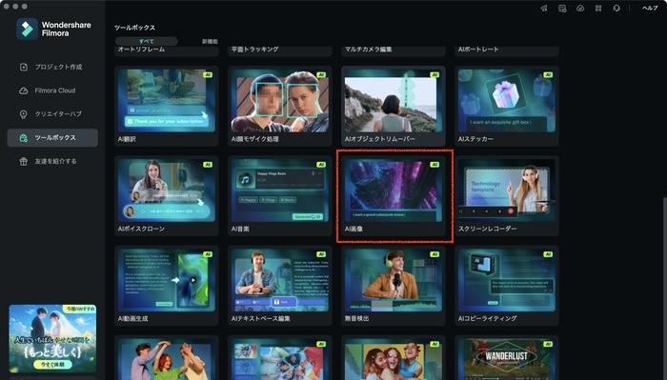Click the headset support icon

tap(616, 8)
